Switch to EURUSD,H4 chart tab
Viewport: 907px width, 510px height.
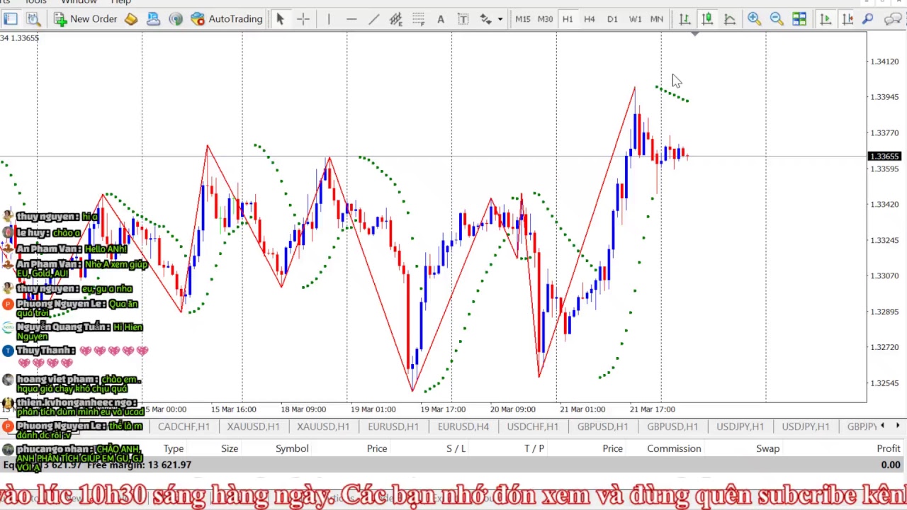coord(463,426)
